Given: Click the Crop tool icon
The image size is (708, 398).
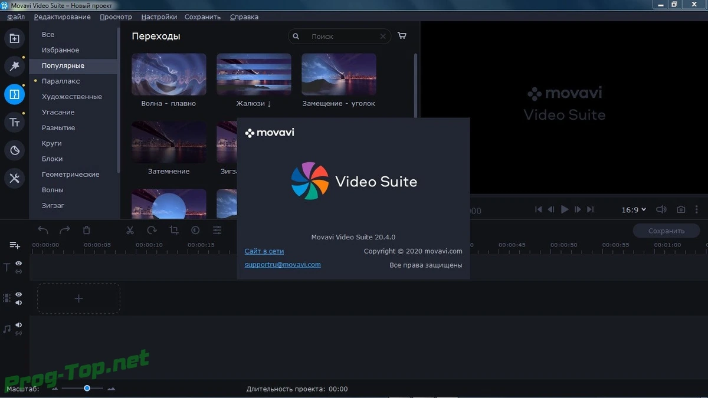Looking at the screenshot, I should pos(173,230).
